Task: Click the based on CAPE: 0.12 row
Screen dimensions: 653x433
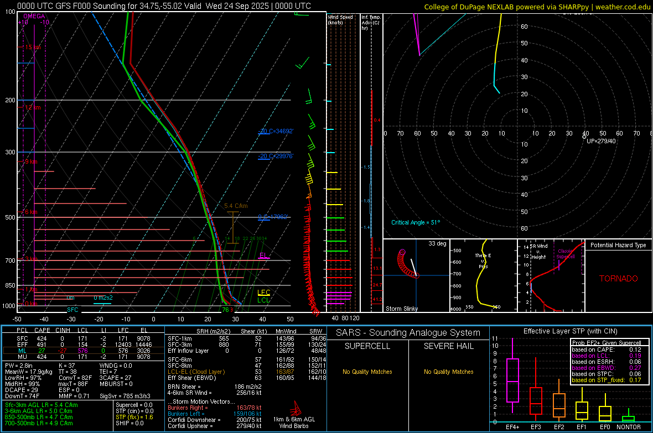Action: pyautogui.click(x=607, y=349)
